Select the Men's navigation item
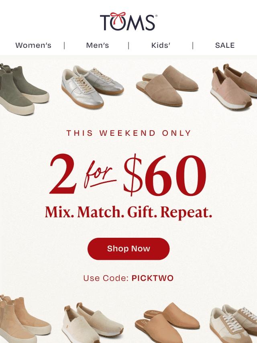Viewport: 257px width, 343px height. click(97, 45)
